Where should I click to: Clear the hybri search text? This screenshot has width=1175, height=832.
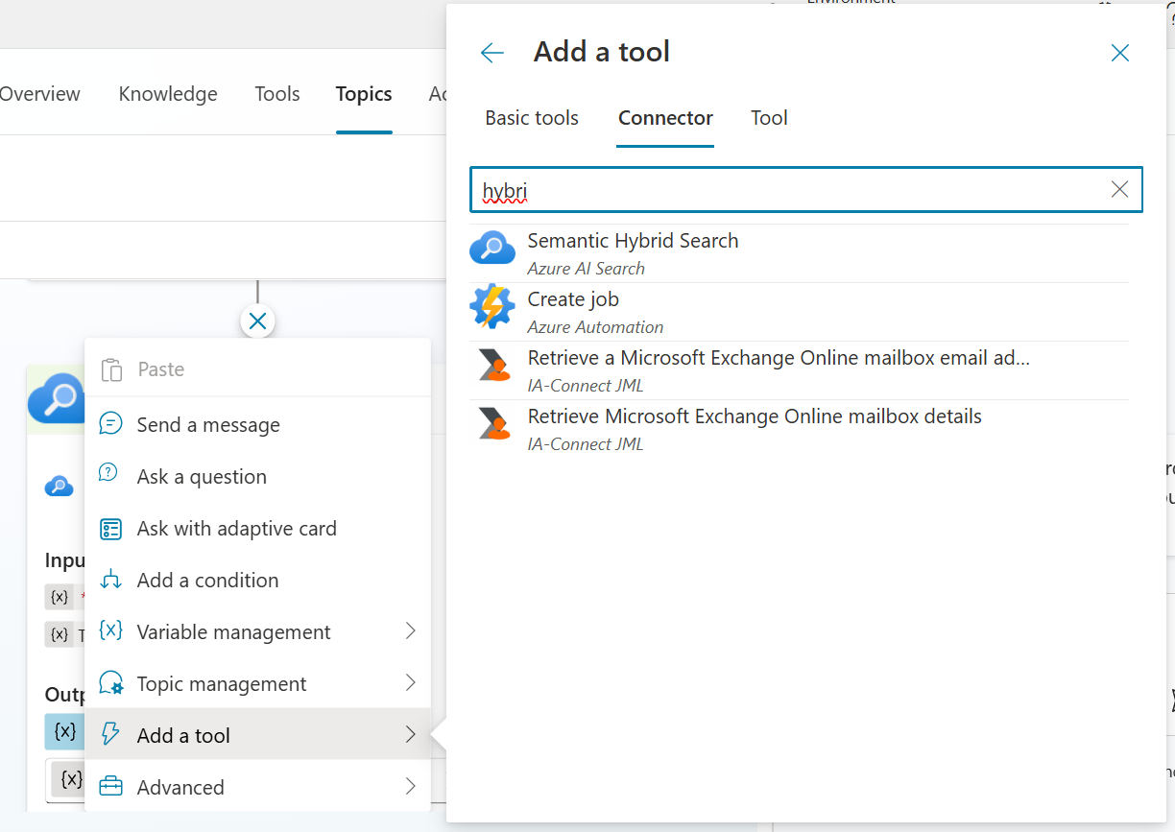tap(1119, 190)
